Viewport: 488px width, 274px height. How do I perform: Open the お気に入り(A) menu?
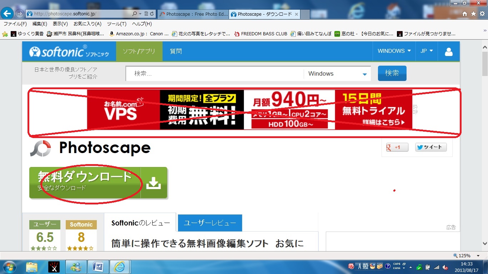point(88,24)
